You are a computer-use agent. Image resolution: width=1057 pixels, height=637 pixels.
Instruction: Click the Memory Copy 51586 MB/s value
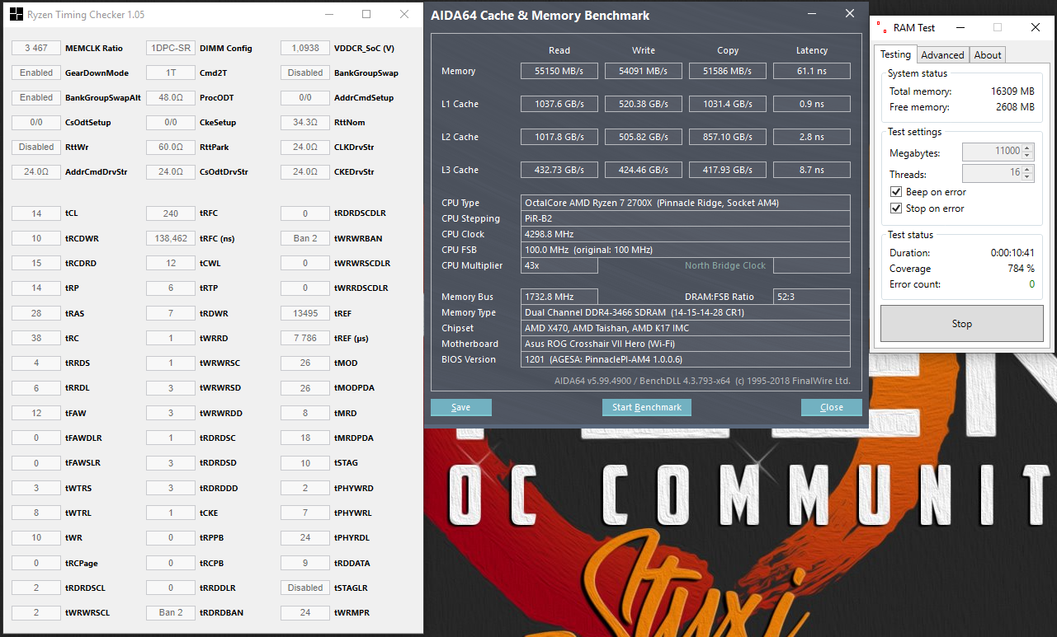(728, 71)
